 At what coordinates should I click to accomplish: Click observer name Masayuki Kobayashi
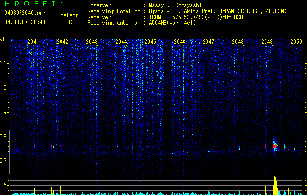point(175,5)
